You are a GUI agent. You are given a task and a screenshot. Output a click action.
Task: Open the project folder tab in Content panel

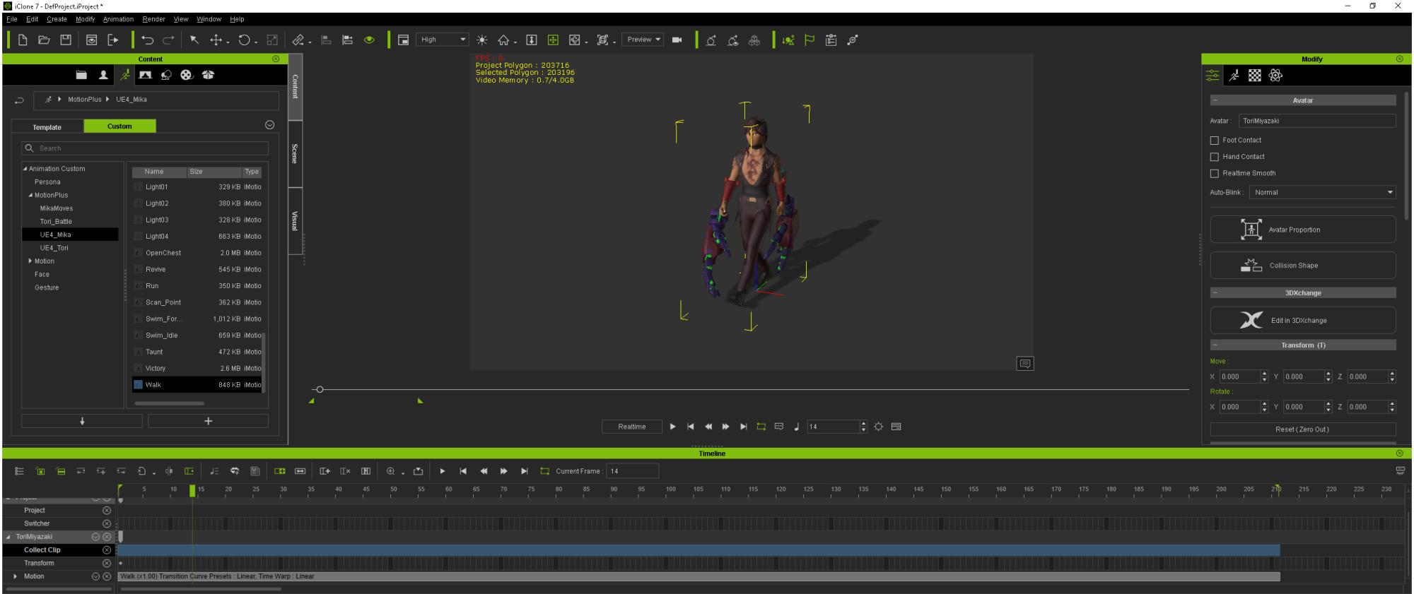[81, 75]
